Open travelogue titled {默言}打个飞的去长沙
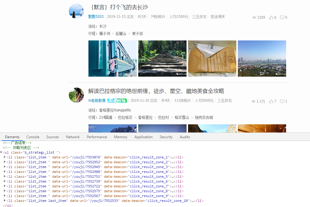This screenshot has width=310, height=207. (119, 7)
